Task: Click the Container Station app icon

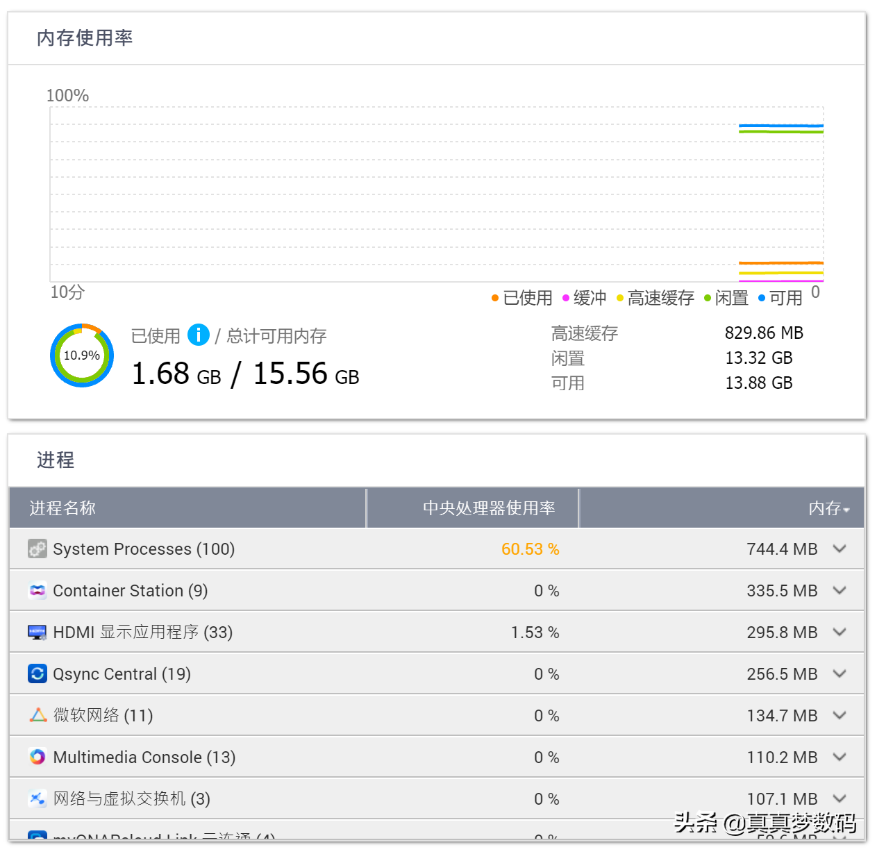Action: [37, 591]
